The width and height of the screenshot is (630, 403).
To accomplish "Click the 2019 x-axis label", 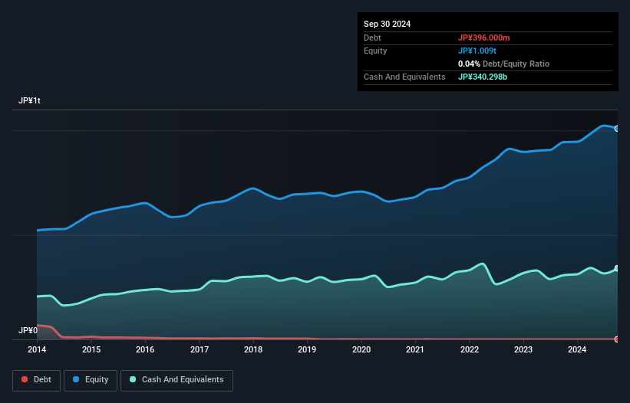I will [x=307, y=349].
